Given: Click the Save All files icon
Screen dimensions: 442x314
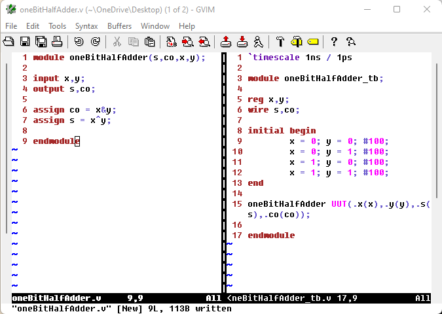Looking at the screenshot, I should pyautogui.click(x=41, y=42).
